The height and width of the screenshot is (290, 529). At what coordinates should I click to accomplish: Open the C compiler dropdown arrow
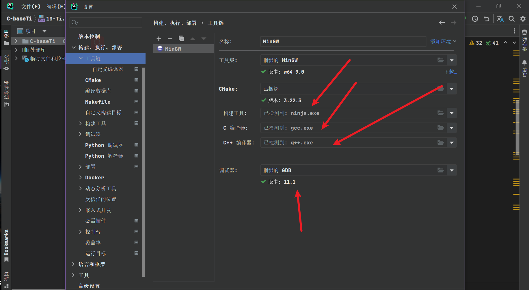click(452, 128)
